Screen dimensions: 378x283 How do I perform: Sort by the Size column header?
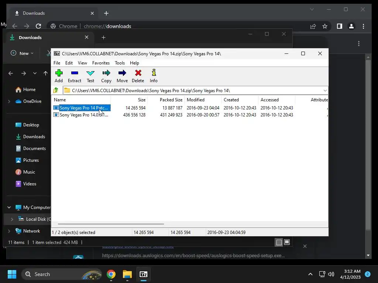pos(129,99)
